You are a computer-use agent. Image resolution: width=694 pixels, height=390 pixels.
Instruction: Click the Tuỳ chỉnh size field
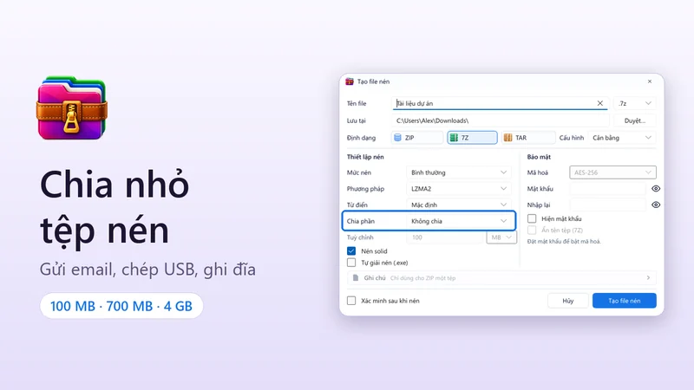(x=445, y=237)
